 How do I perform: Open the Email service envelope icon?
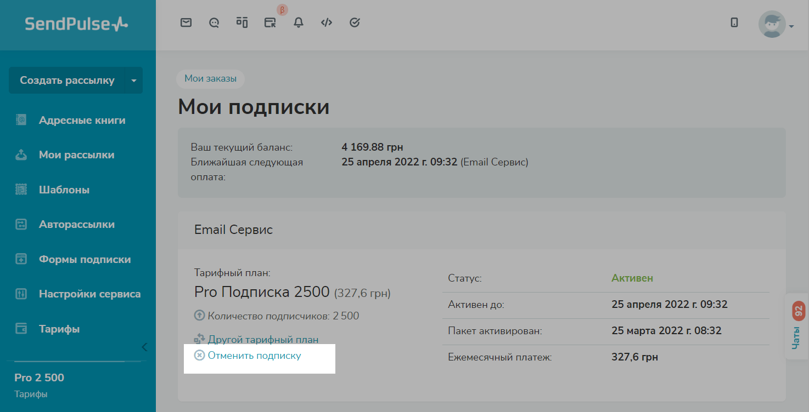186,22
